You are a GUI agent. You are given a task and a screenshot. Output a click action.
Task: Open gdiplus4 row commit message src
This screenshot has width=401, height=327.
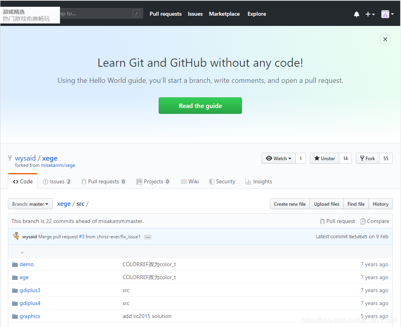[126, 303]
